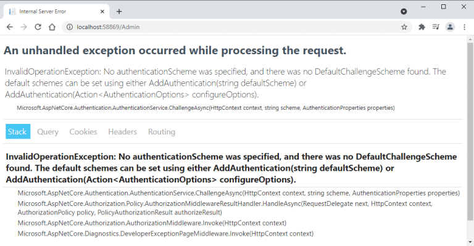Screen dimensions: 474x246
Task: Open the user profile avatar icon
Action: click(x=450, y=27)
